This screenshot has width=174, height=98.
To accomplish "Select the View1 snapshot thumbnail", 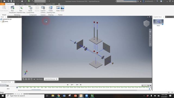I will (x=158, y=22).
